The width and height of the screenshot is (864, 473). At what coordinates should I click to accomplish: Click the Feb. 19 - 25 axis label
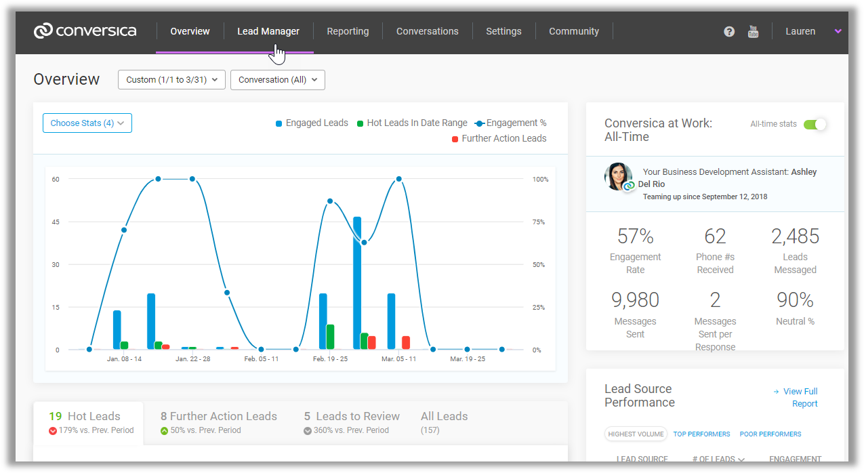pos(330,358)
